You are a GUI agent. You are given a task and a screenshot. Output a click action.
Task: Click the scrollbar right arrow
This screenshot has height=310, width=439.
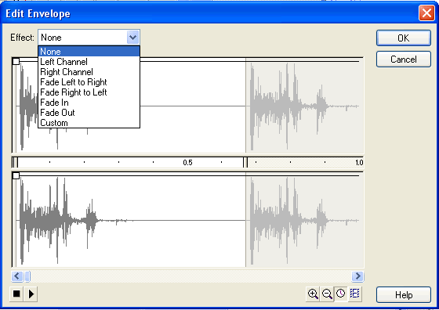pos(357,276)
